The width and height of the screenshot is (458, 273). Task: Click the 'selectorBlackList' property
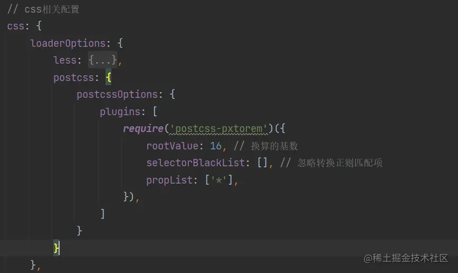pyautogui.click(x=195, y=163)
